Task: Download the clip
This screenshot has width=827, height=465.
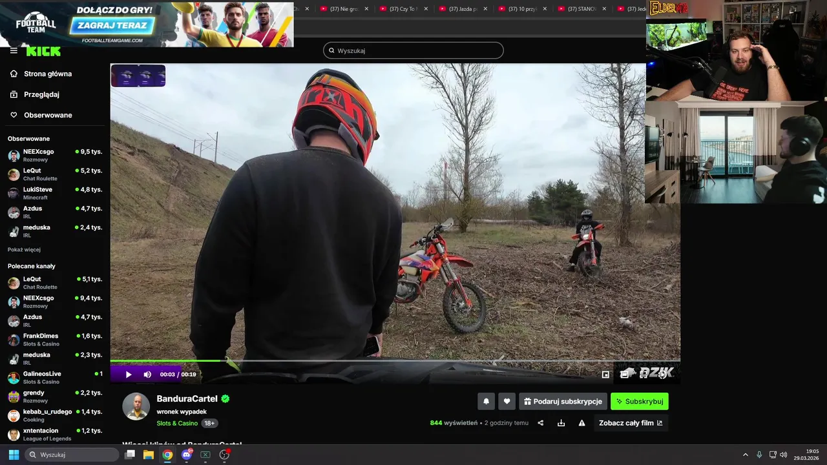Action: (x=561, y=423)
